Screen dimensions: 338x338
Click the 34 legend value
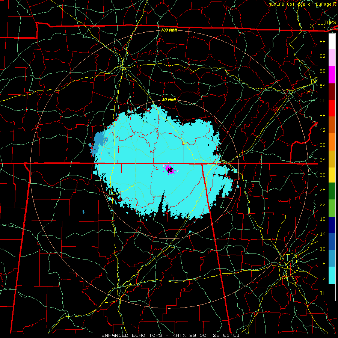(323, 160)
